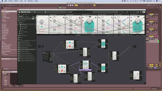Click the Reaktor connect arrow toolbar icon
Screen dimensions: 162x91
[x=42, y=12]
